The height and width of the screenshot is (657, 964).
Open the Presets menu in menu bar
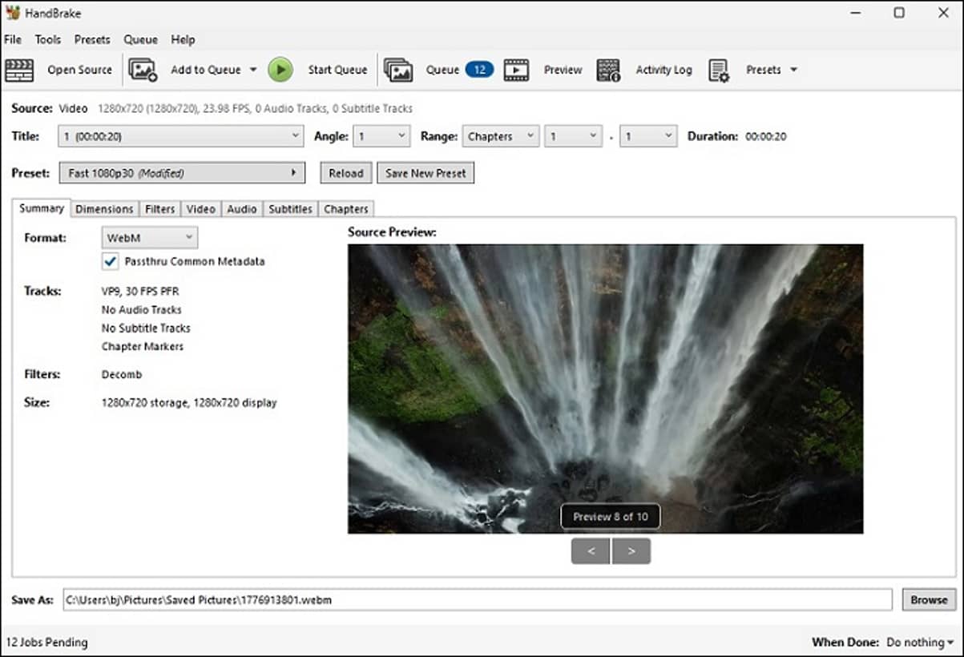(92, 39)
